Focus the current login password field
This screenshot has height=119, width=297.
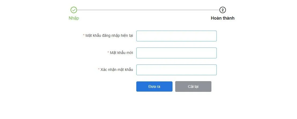(x=176, y=36)
